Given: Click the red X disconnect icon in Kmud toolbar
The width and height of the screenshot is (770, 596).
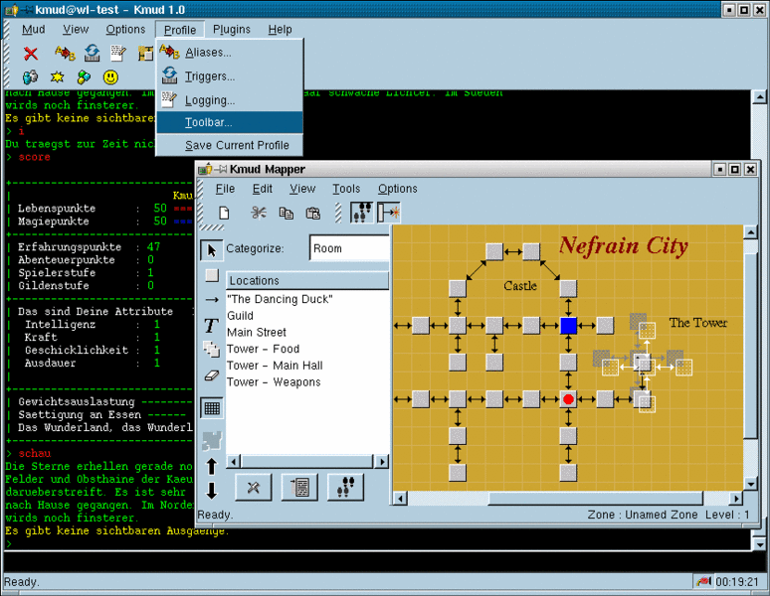Looking at the screenshot, I should [31, 53].
